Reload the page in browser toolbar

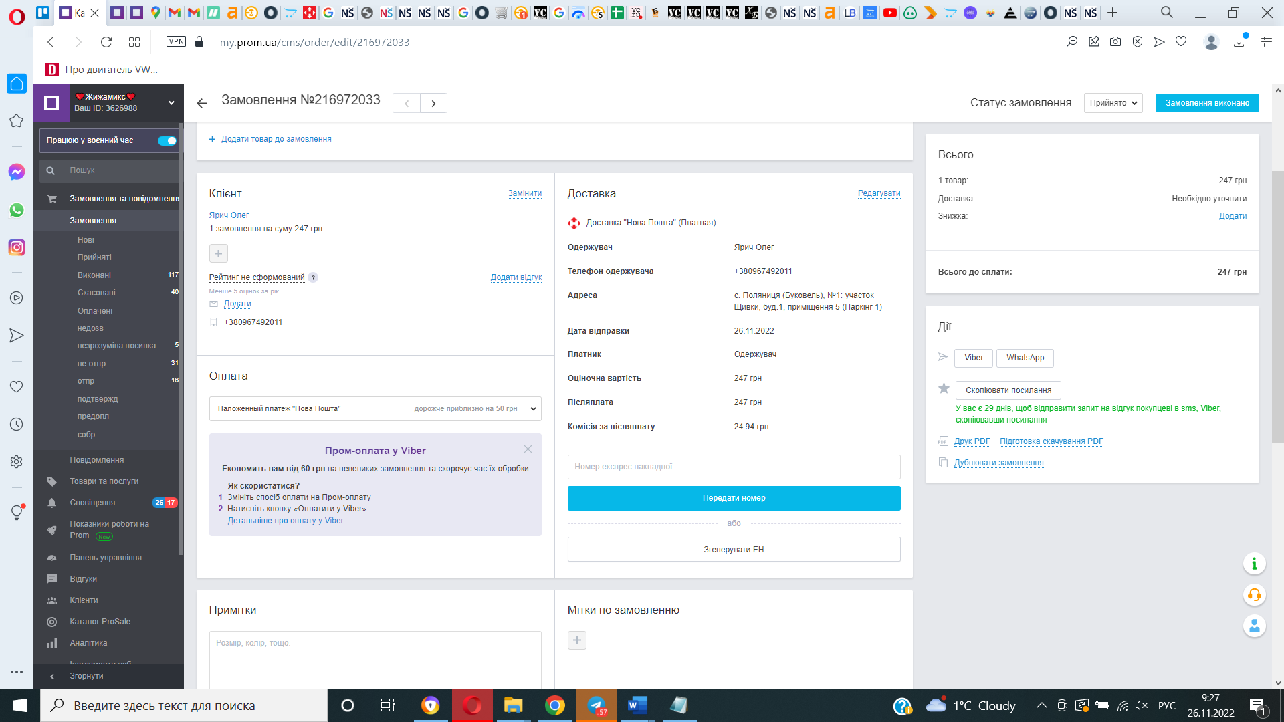(x=106, y=42)
